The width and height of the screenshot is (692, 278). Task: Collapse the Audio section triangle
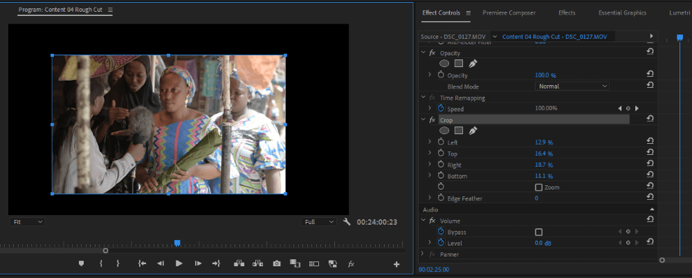click(x=652, y=209)
